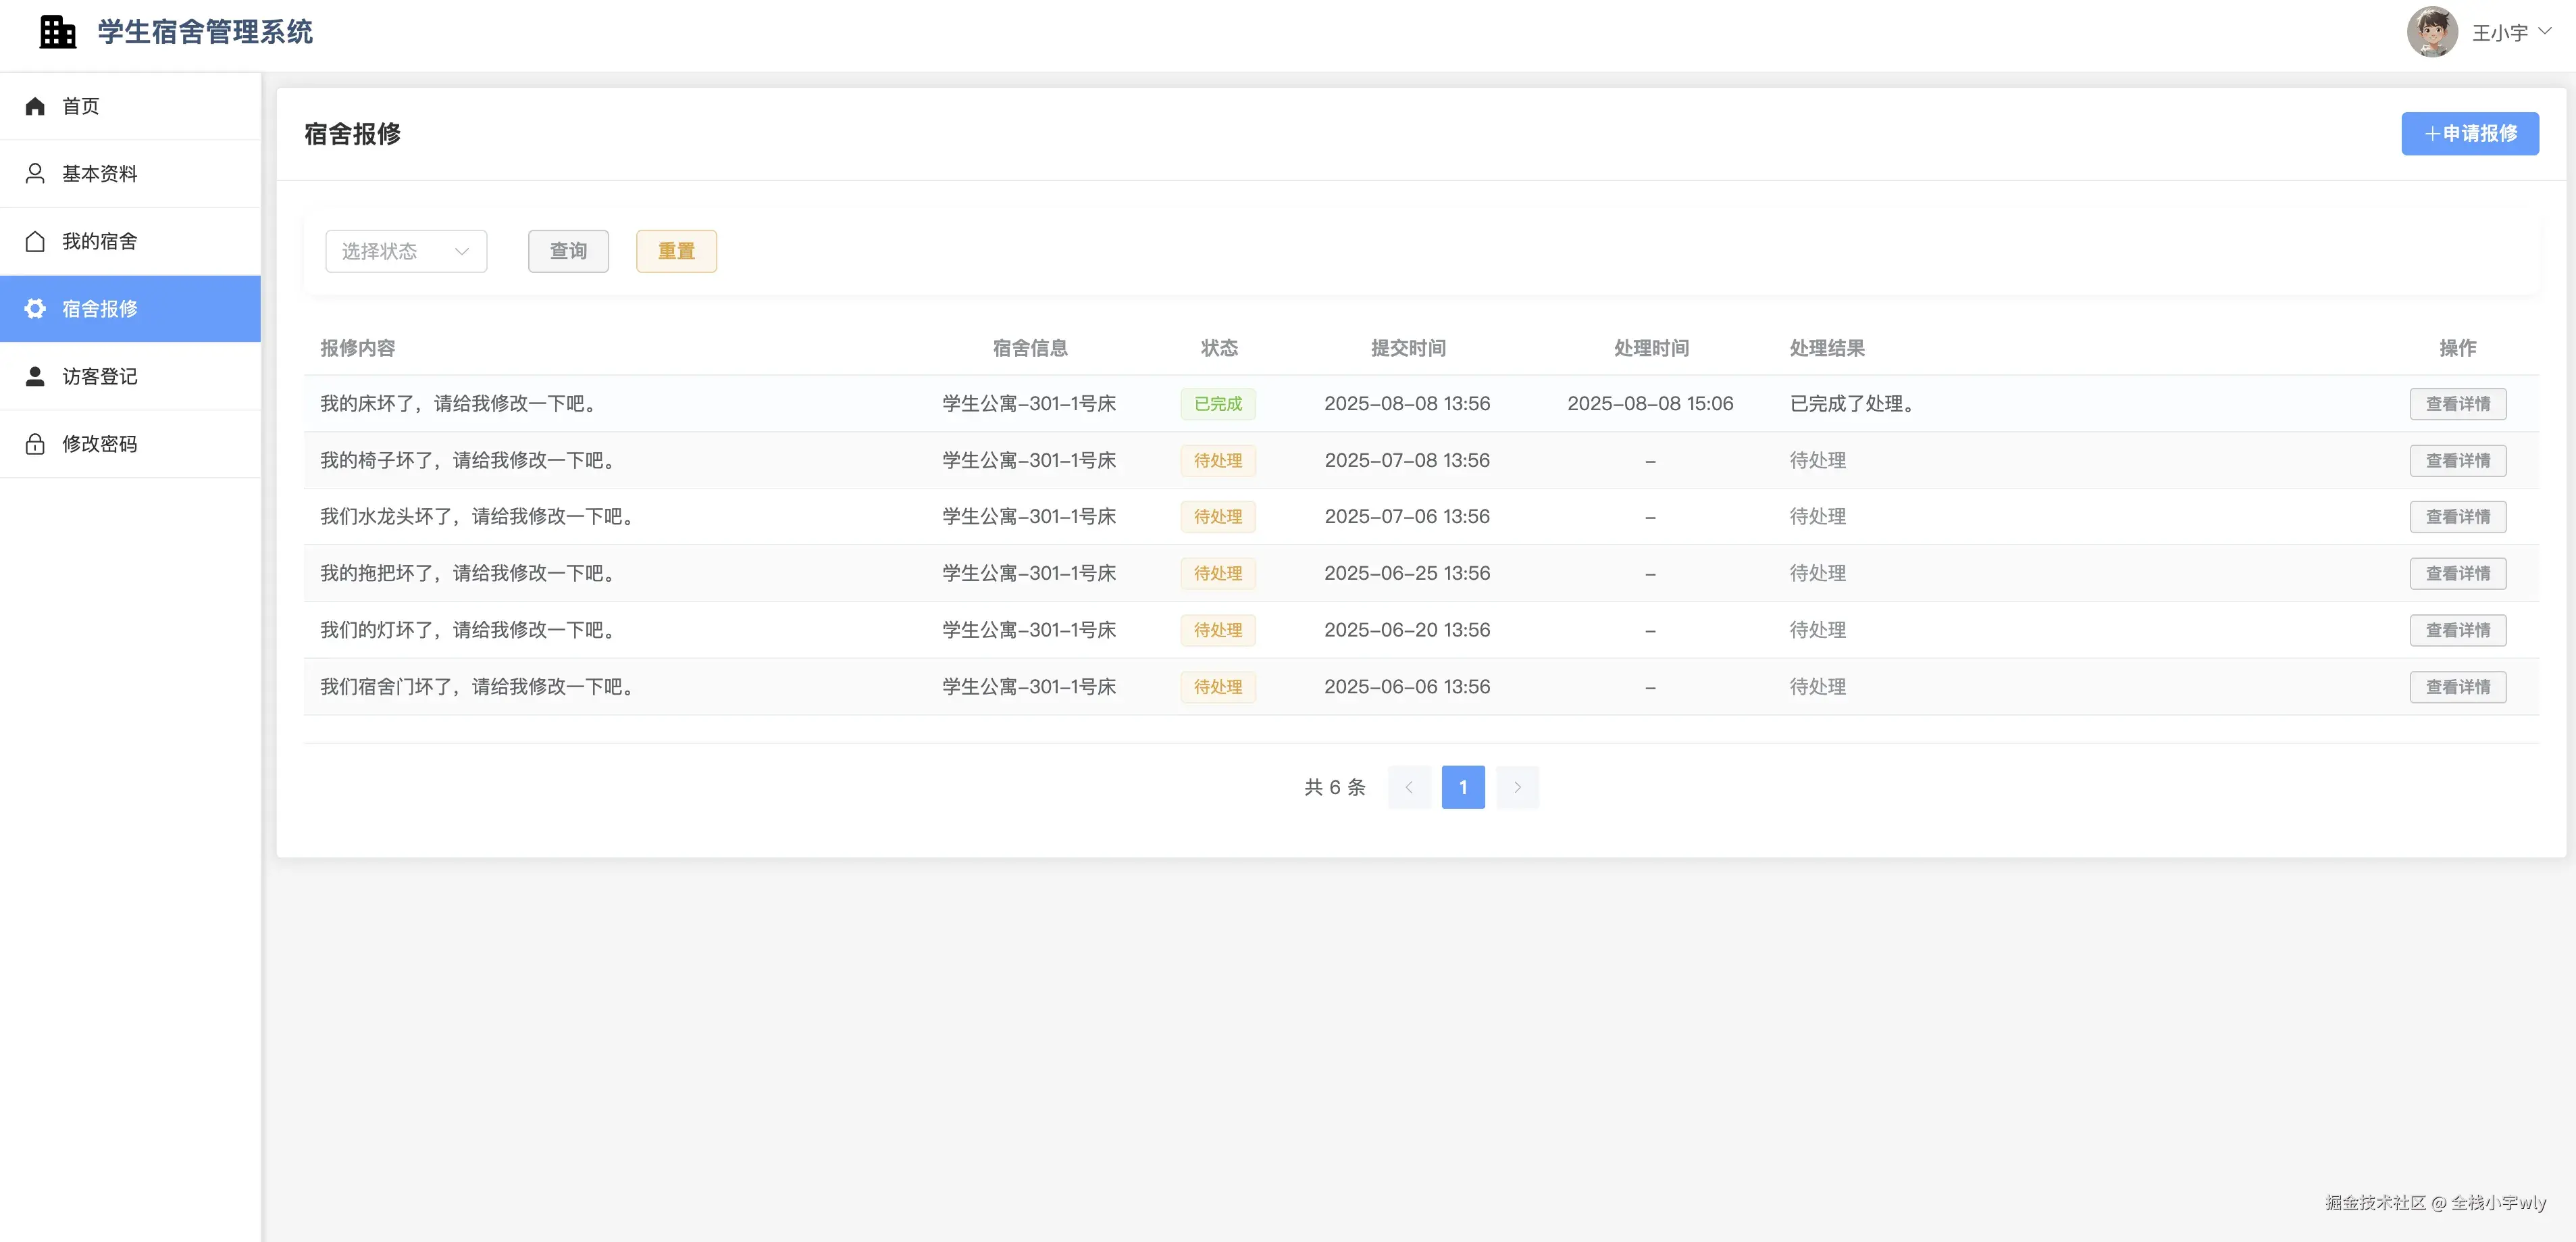Click the house icon for 我的宿舍
2576x1242 pixels.
(35, 241)
